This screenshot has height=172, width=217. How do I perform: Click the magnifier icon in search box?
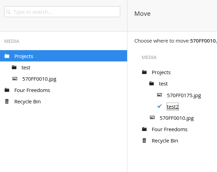[x=8, y=12]
